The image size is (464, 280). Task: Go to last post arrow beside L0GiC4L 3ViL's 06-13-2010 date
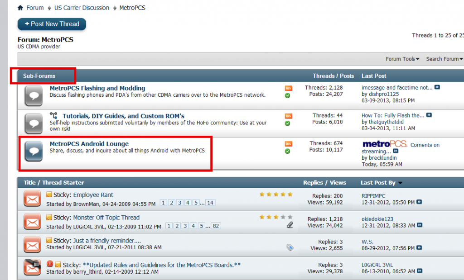click(420, 271)
